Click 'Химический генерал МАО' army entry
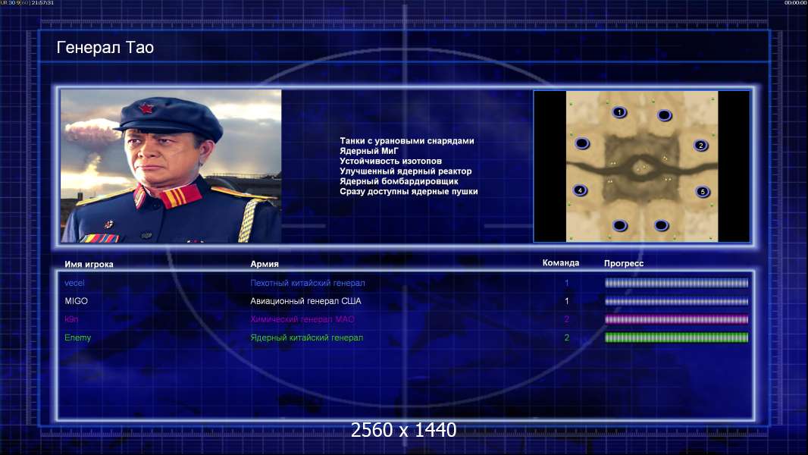The height and width of the screenshot is (455, 808). click(302, 319)
